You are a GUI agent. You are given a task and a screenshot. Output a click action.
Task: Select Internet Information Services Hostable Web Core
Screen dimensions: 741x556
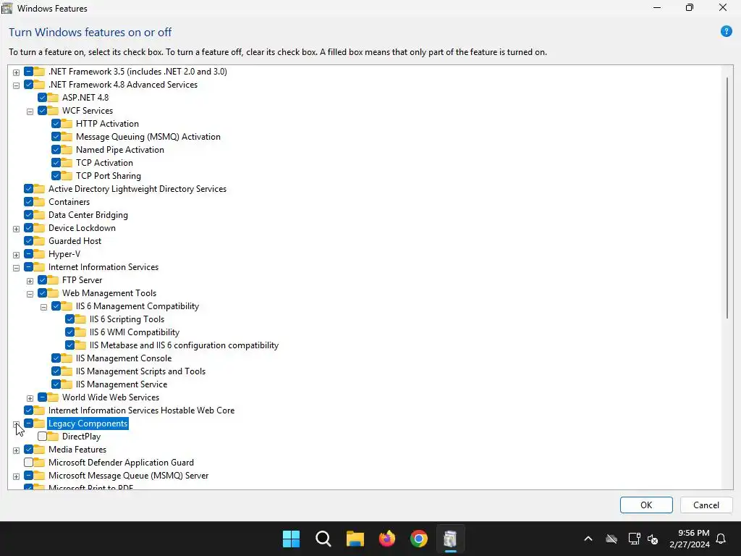[x=141, y=410]
